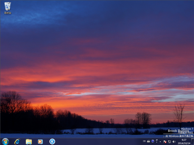This screenshot has width=194, height=145.
Task: Launch Windows Media Player from taskbar
Action: pos(40,141)
